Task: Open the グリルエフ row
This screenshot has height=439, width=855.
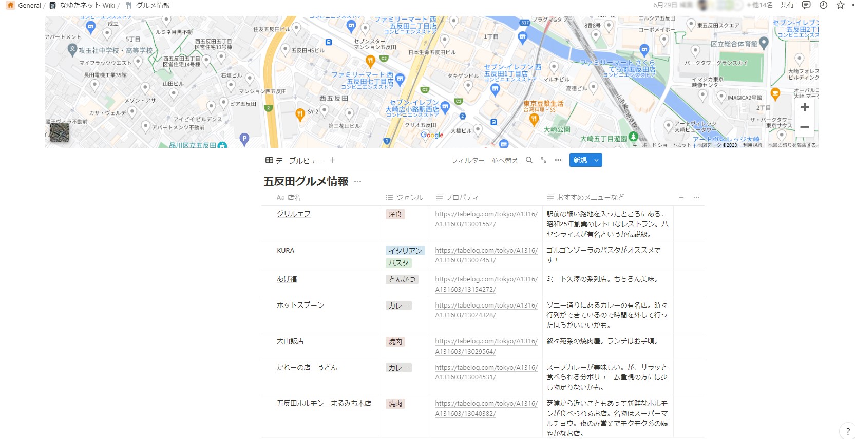Action: coord(294,214)
